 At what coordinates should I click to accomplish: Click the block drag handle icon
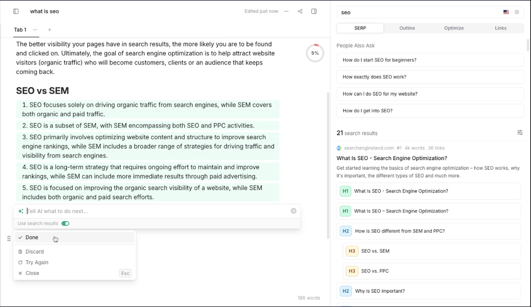[9, 238]
